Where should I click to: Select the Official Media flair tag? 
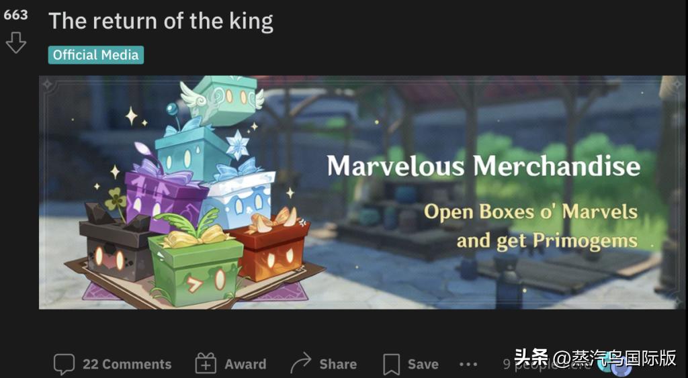[95, 55]
